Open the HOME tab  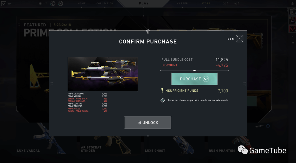[82, 3]
